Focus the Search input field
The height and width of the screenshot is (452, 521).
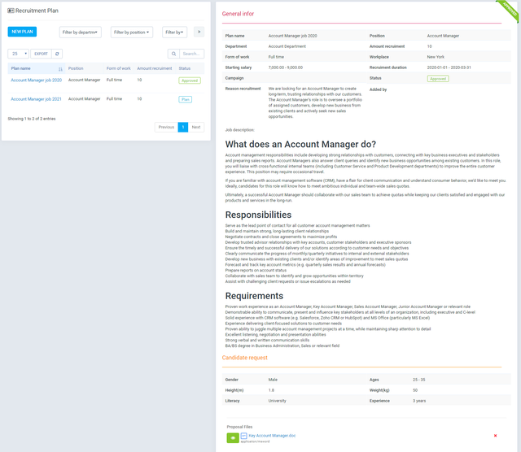[x=192, y=54]
